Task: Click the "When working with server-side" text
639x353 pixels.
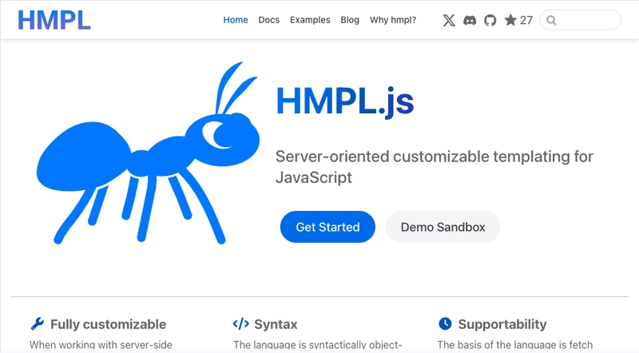Action: point(101,345)
